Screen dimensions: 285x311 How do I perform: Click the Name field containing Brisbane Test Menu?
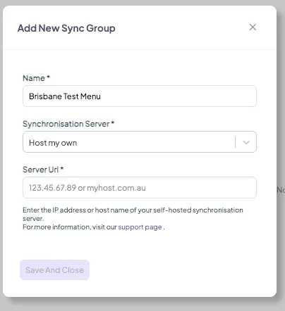tap(140, 96)
